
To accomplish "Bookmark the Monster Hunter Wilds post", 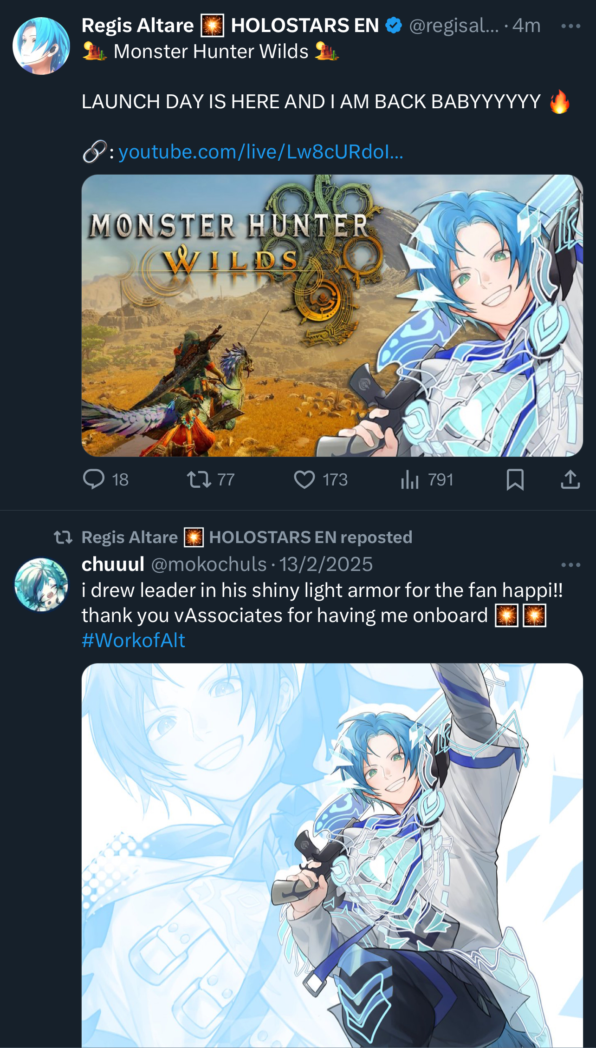I will click(515, 479).
